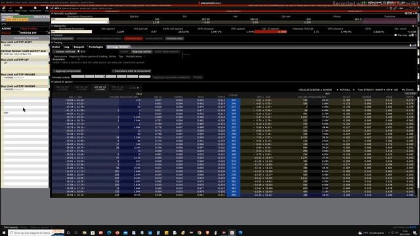This screenshot has height=236, width=420.
Task: Click the My Chains link
Action: click(x=408, y=90)
